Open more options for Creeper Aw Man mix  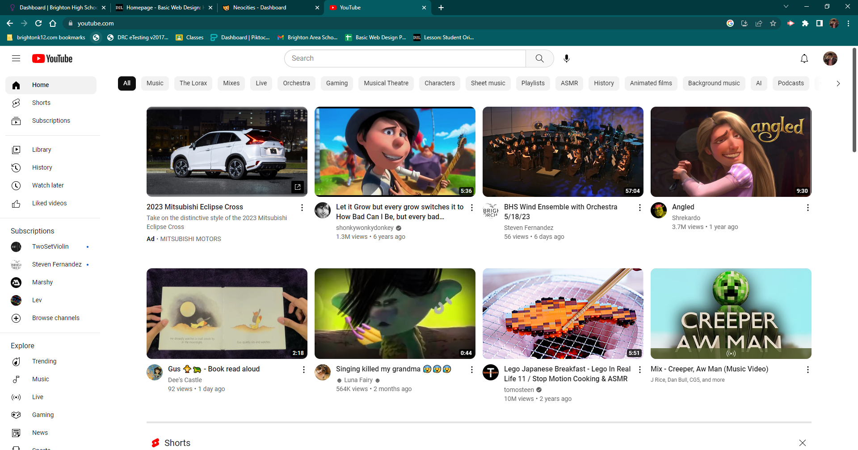coord(808,370)
